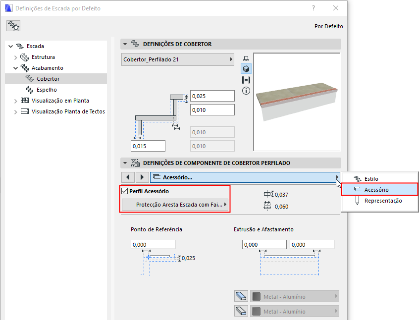This screenshot has width=419, height=320.
Task: Open the Acessório page selector dropdown
Action: (245, 177)
